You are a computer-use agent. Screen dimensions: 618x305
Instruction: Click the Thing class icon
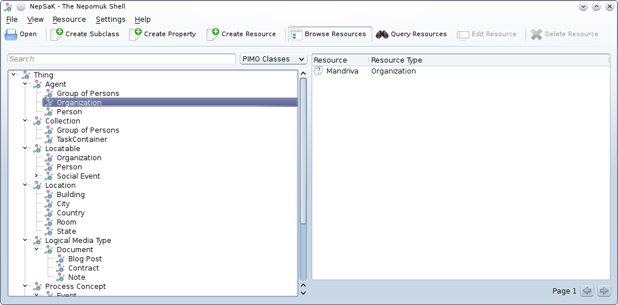click(x=26, y=75)
